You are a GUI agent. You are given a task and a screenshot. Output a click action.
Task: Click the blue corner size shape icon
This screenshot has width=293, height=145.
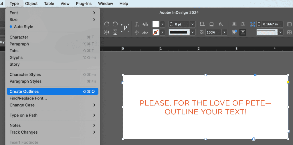point(253,24)
